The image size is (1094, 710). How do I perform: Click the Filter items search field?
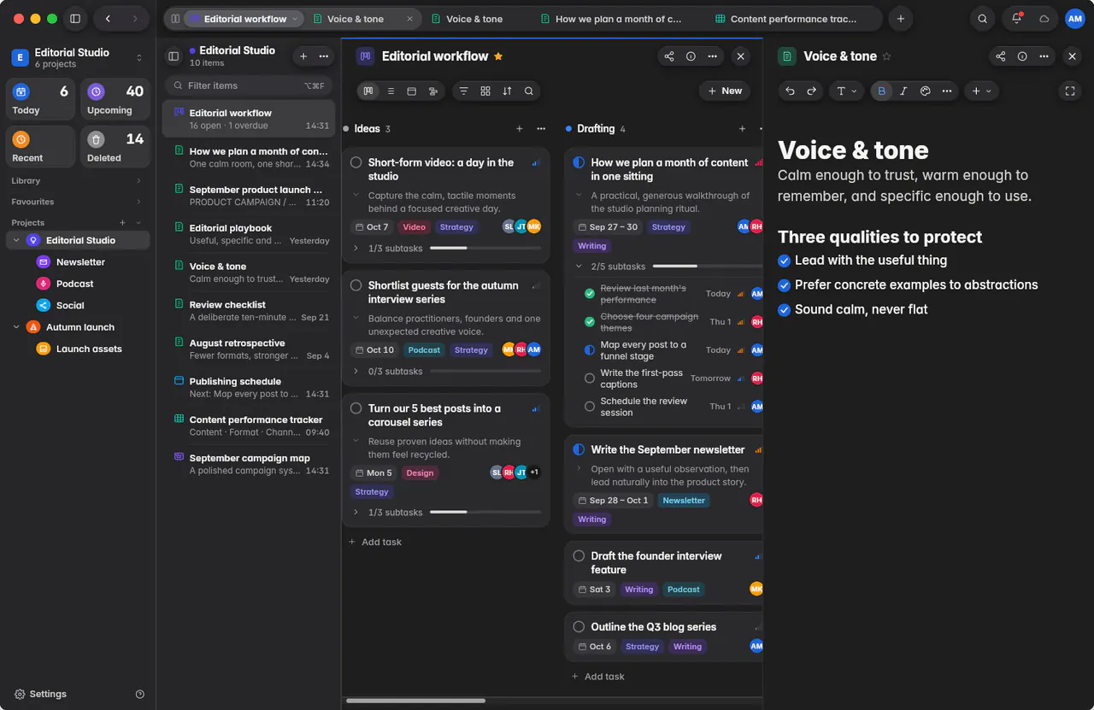(x=248, y=85)
